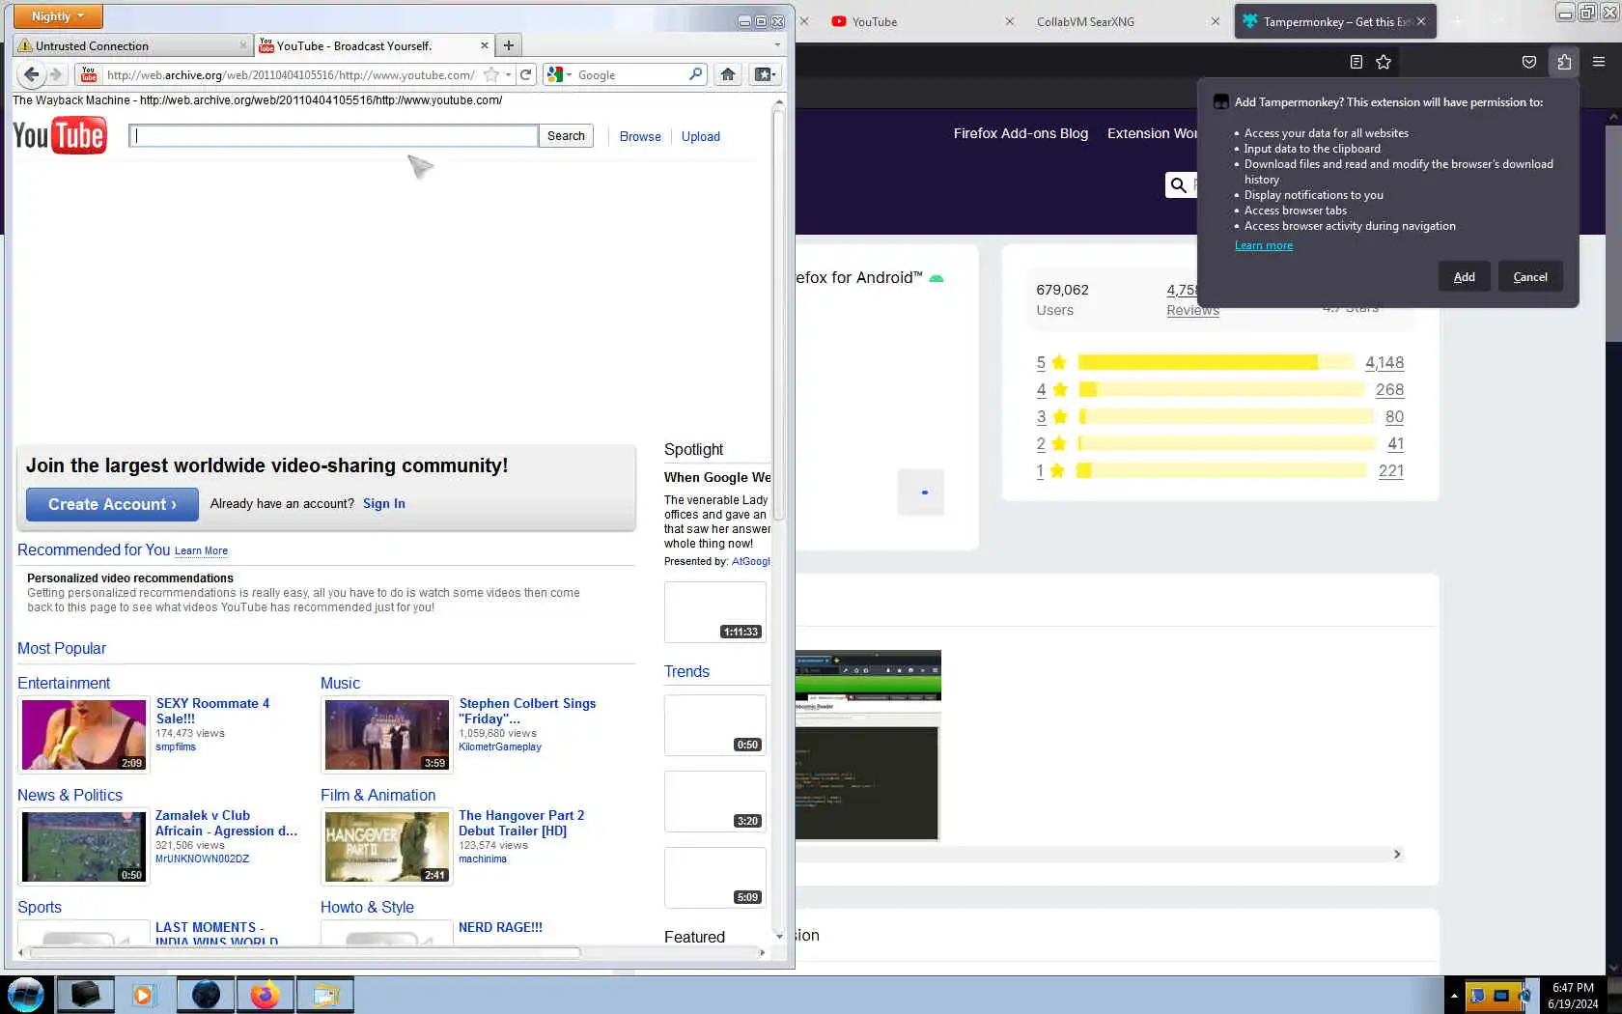Screen dimensions: 1622x1014
Task: Toggle reader view in the Firefox window
Action: [1356, 62]
